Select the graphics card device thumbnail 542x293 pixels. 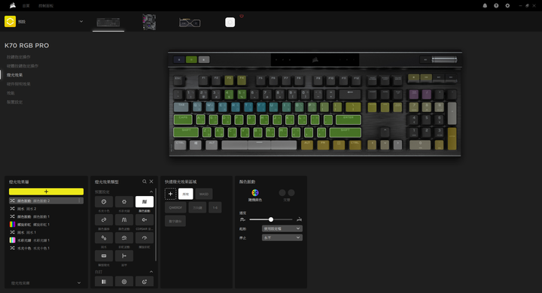point(190,23)
